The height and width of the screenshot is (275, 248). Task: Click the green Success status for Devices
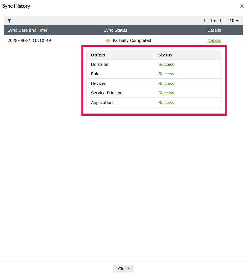(166, 83)
